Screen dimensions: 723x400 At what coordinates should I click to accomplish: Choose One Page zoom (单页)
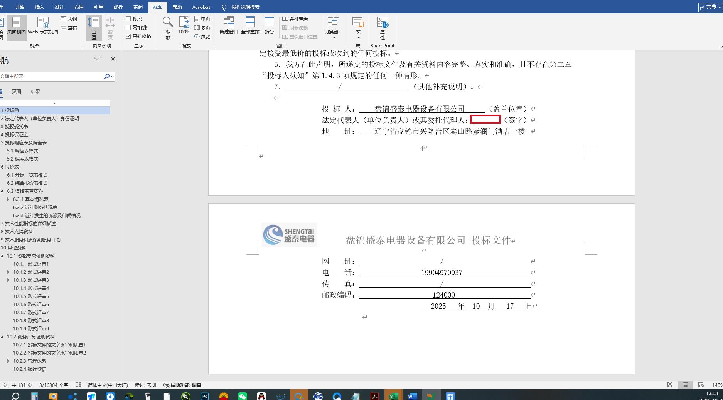[202, 19]
